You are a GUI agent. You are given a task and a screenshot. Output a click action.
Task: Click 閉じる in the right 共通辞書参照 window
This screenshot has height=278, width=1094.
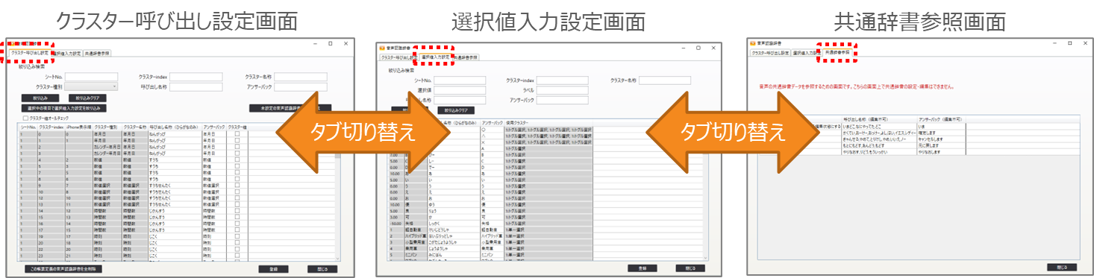tap(1062, 267)
